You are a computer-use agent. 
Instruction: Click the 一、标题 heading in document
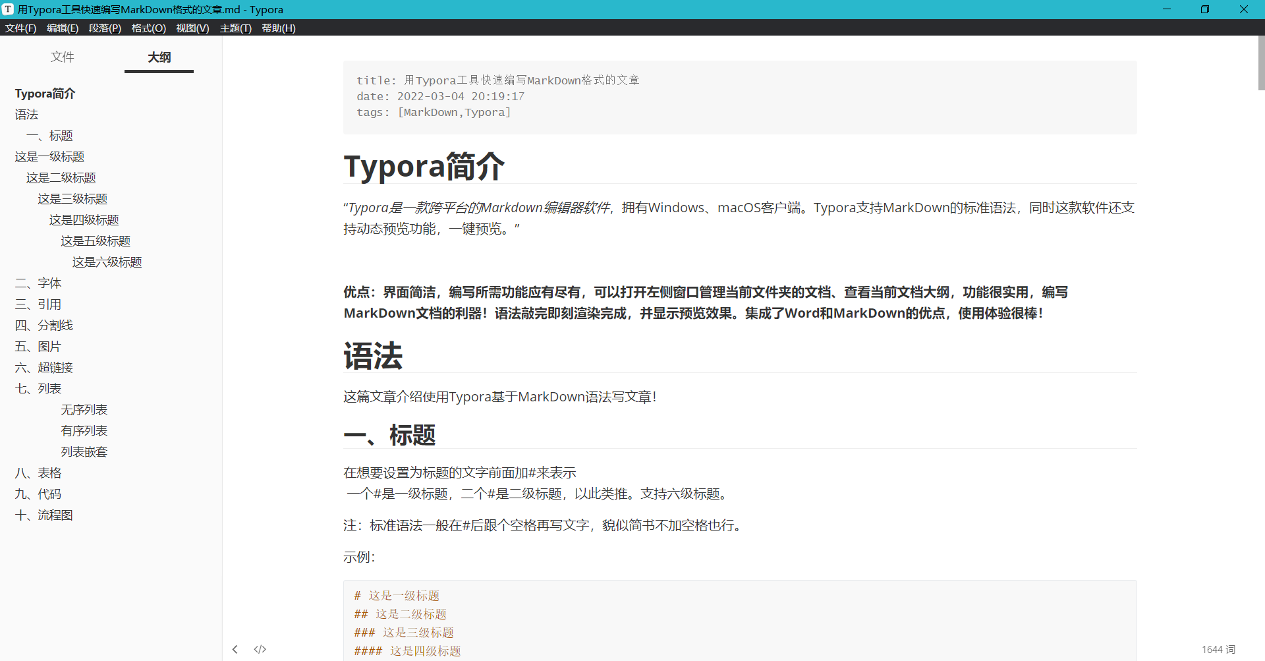[389, 435]
